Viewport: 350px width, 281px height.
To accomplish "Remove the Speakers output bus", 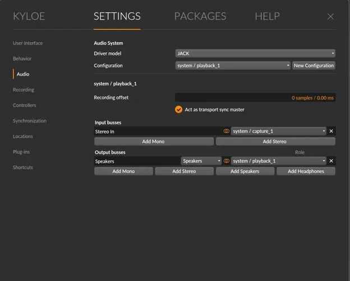I will [331, 161].
